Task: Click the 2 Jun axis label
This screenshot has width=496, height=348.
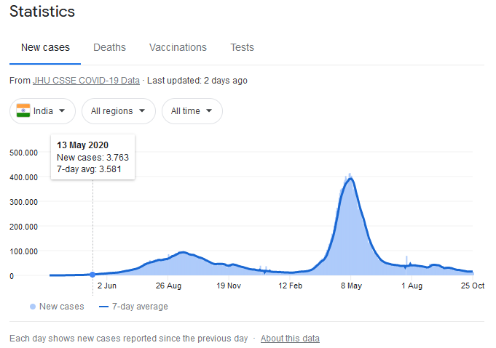Action: click(107, 286)
